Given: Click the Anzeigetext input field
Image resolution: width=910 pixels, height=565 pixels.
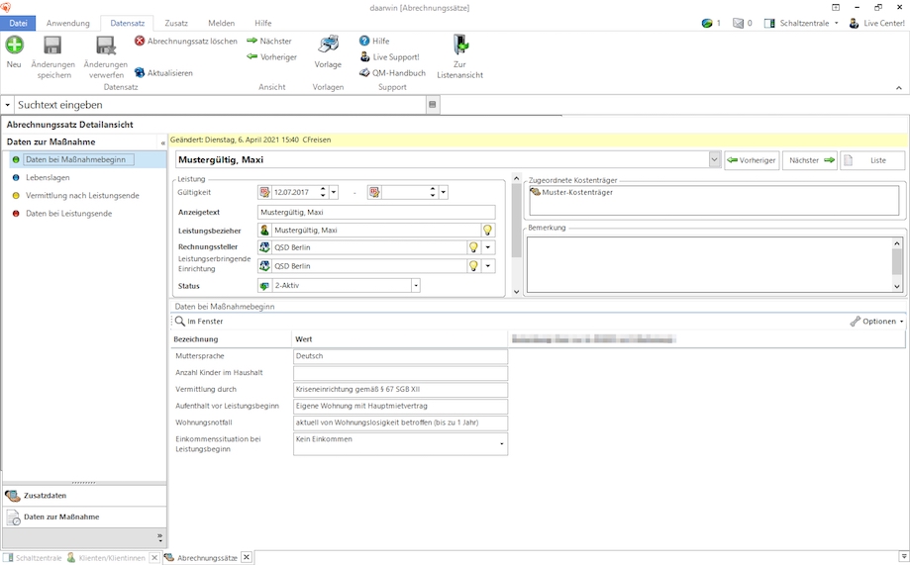Looking at the screenshot, I should 376,213.
